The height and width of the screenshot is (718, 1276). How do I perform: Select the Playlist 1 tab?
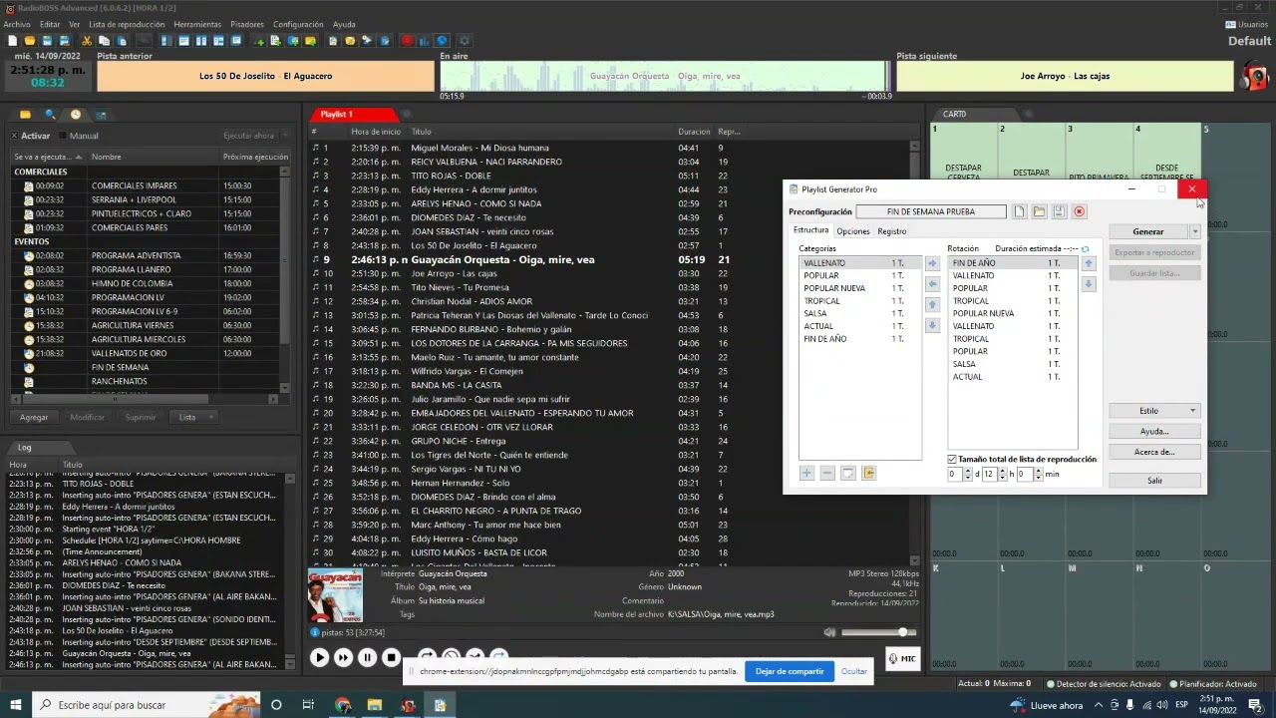pyautogui.click(x=336, y=115)
